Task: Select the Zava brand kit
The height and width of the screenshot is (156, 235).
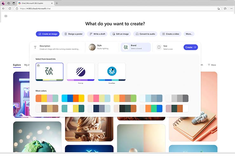Action: click(50, 72)
